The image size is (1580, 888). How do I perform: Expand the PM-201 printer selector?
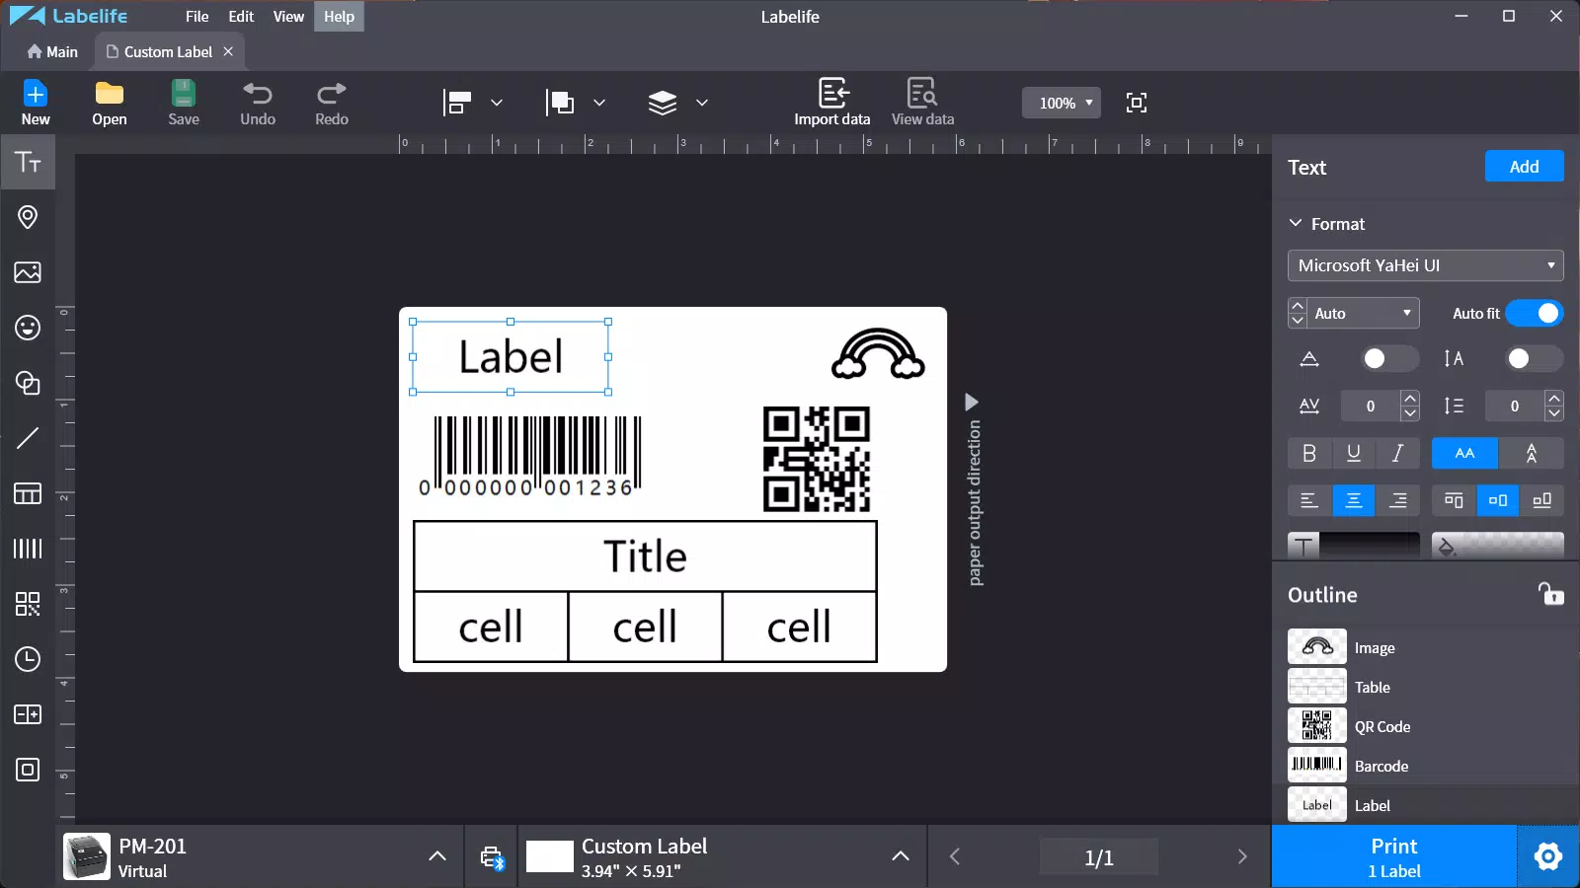(x=437, y=856)
